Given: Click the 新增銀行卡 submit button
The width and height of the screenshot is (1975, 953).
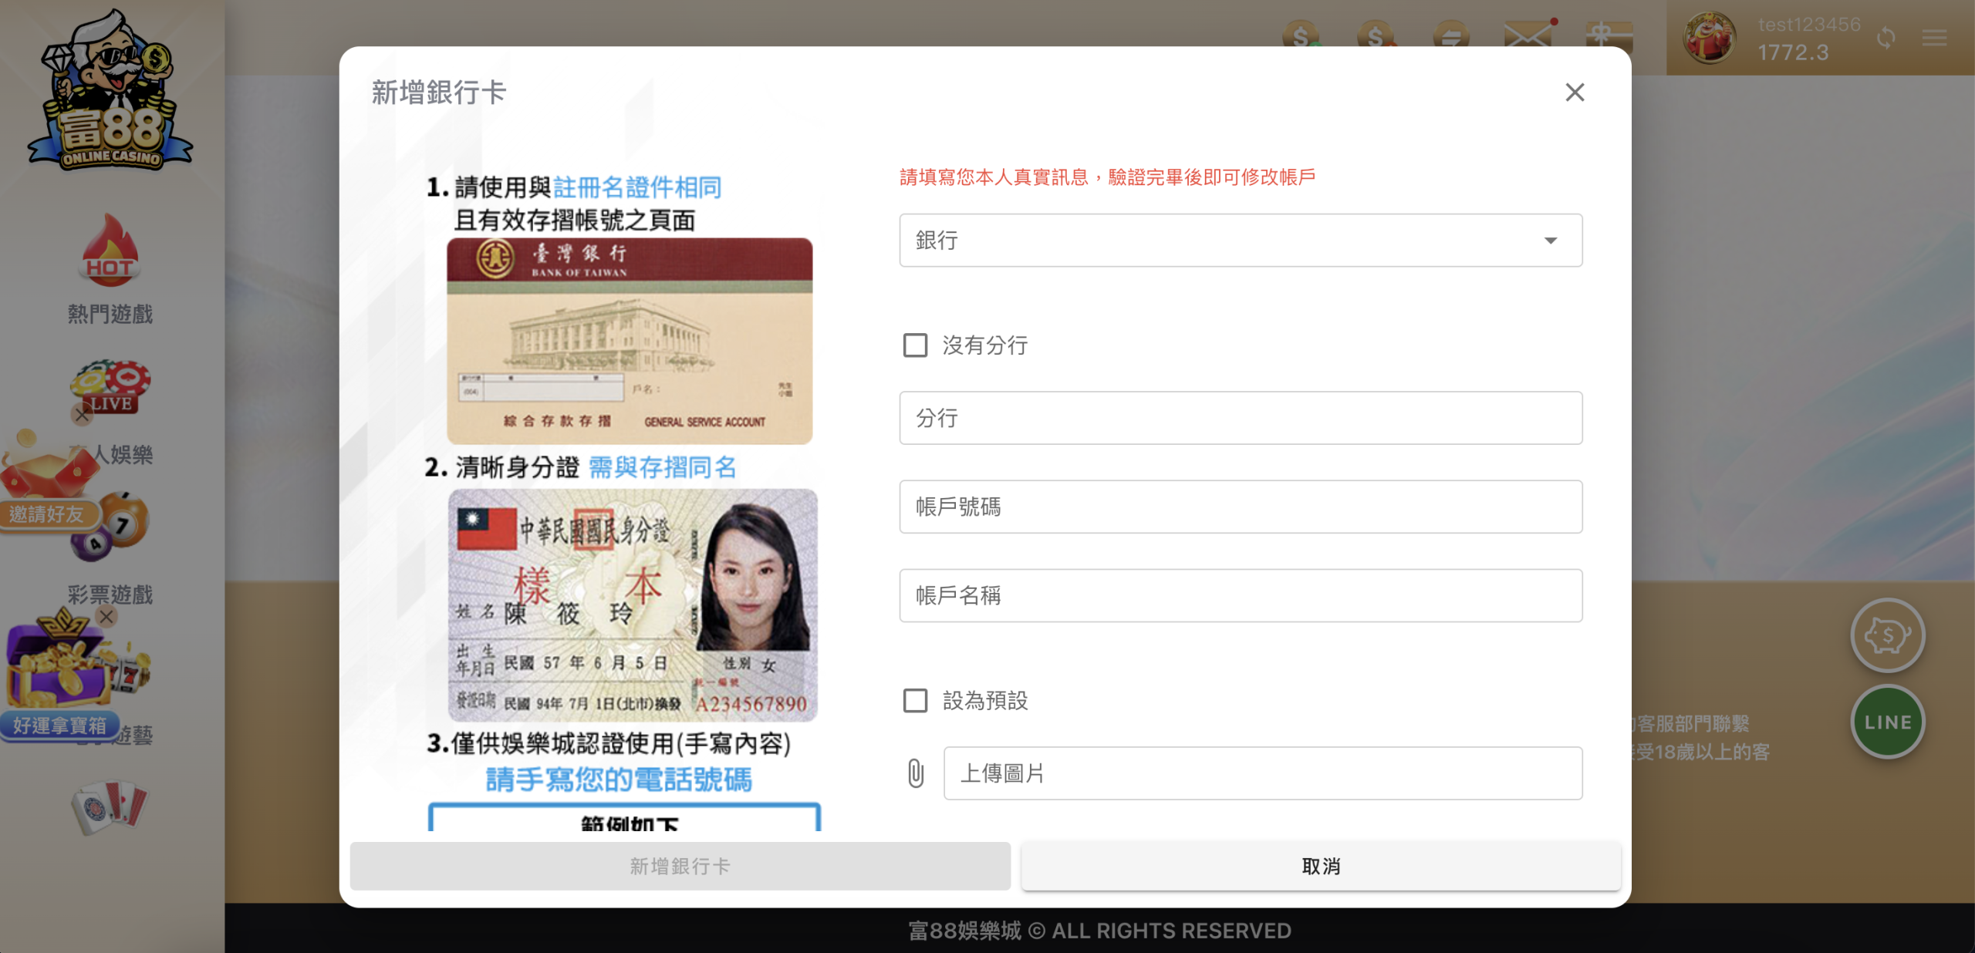Looking at the screenshot, I should click(680, 866).
